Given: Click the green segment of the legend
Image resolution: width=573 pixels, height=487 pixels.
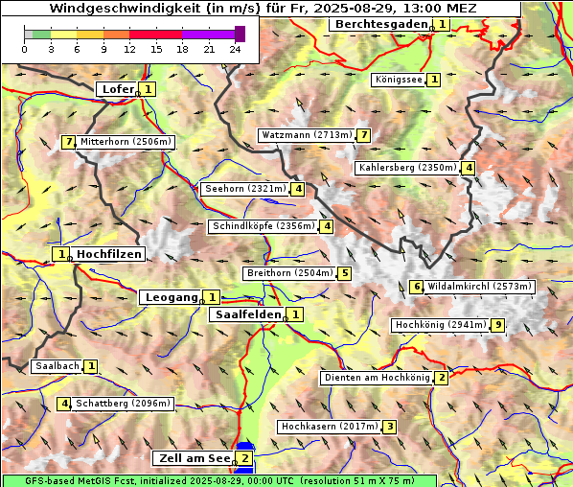Looking at the screenshot, I should tap(41, 35).
